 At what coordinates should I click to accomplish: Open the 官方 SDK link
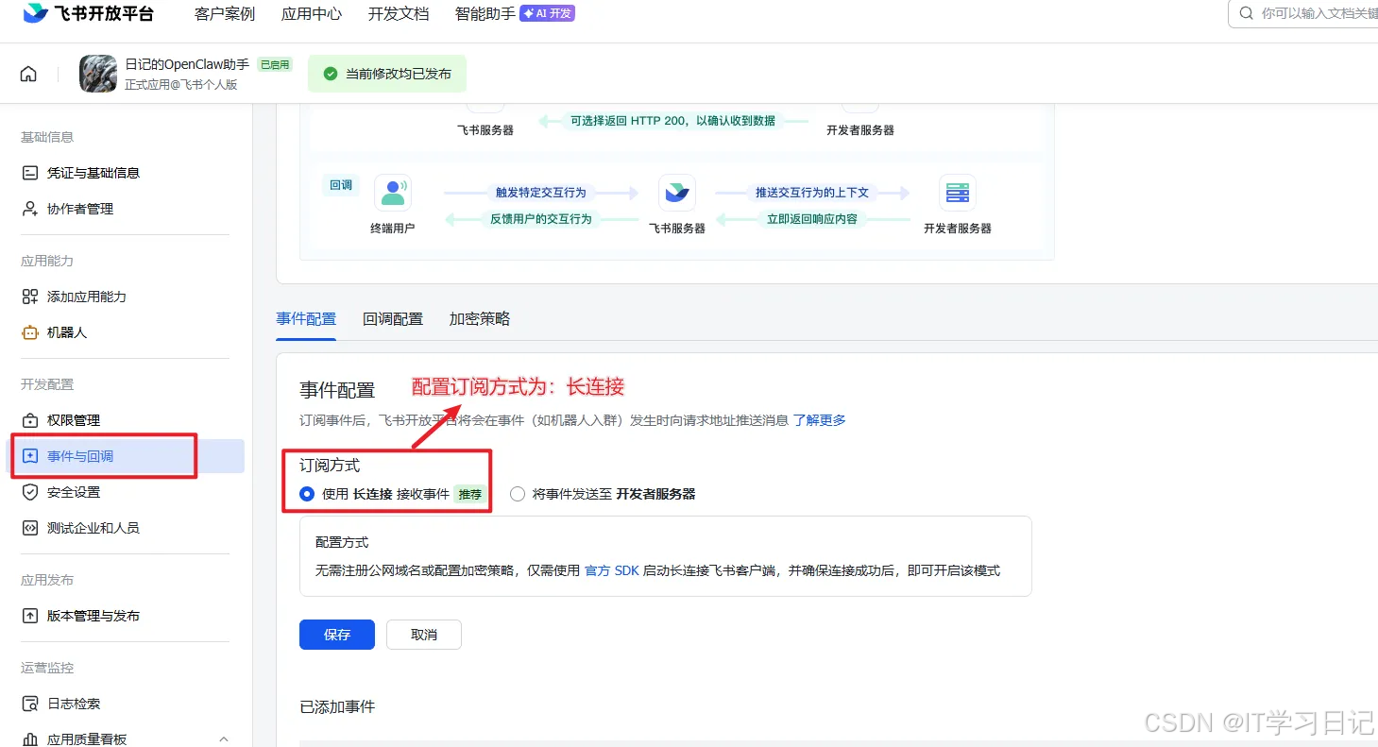click(x=611, y=569)
